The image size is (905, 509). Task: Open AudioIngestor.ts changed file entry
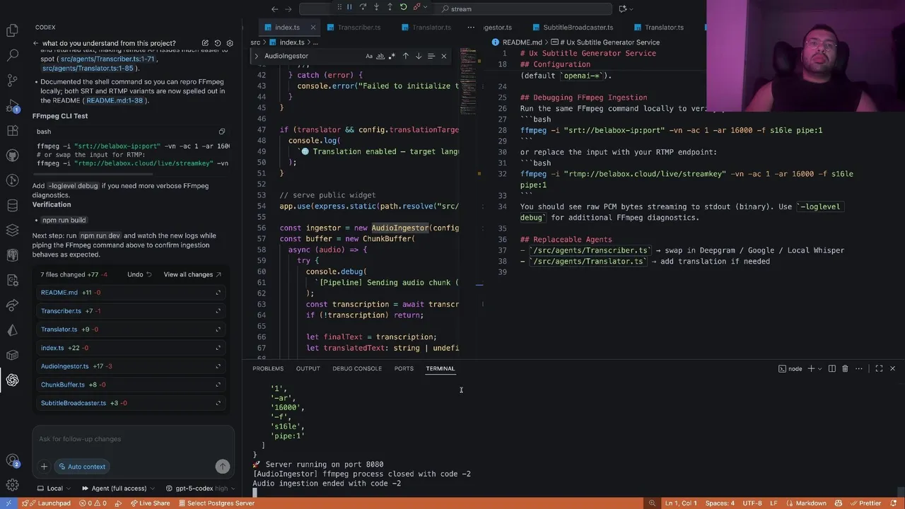[x=131, y=366]
